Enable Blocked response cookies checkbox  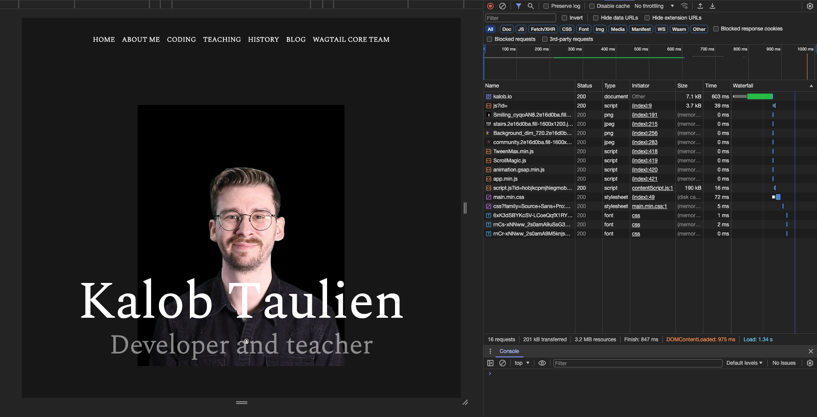click(x=716, y=29)
